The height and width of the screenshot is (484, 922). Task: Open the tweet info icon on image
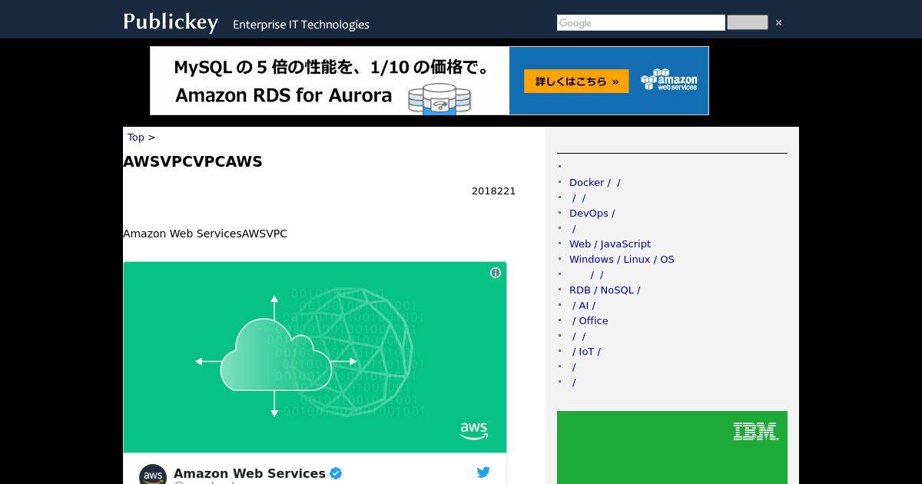[496, 273]
